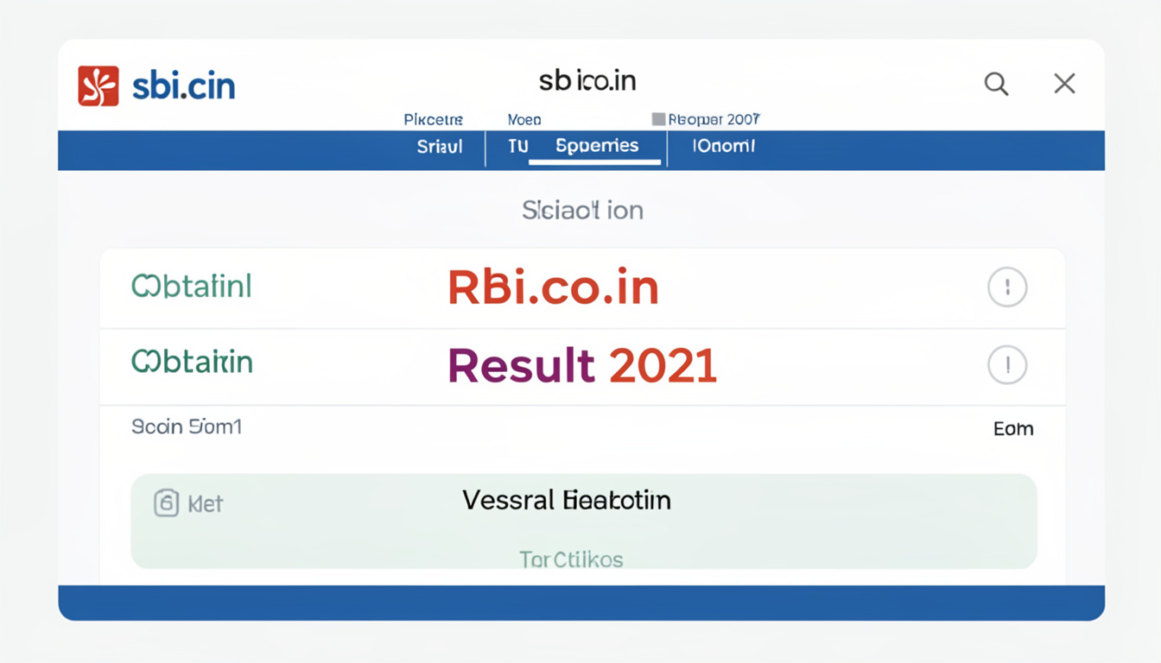This screenshot has height=663, width=1161.
Task: Click the info circle next to Result 2021
Action: coord(1006,365)
